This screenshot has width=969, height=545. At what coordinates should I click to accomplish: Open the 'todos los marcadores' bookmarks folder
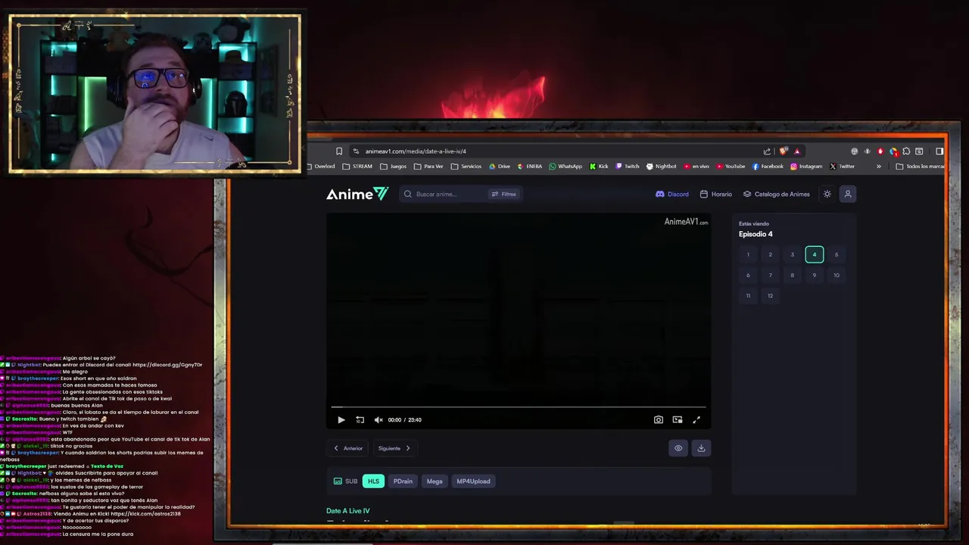pyautogui.click(x=920, y=167)
